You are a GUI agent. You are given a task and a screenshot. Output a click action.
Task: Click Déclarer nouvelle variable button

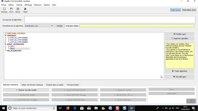(26, 90)
